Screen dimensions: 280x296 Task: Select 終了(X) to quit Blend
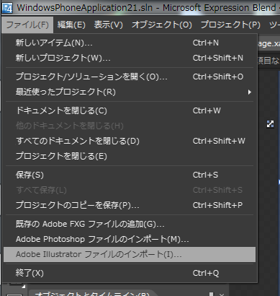[130, 273]
